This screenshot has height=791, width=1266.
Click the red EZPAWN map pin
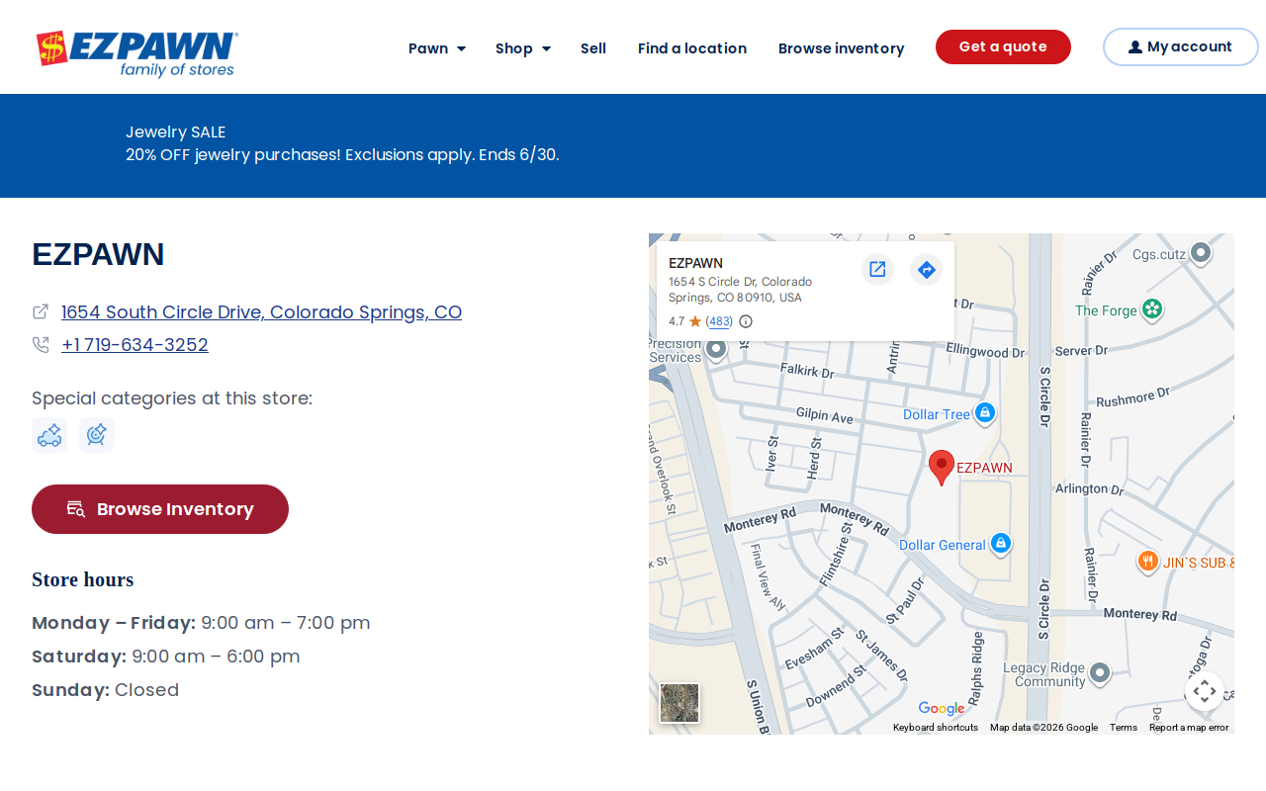coord(942,467)
